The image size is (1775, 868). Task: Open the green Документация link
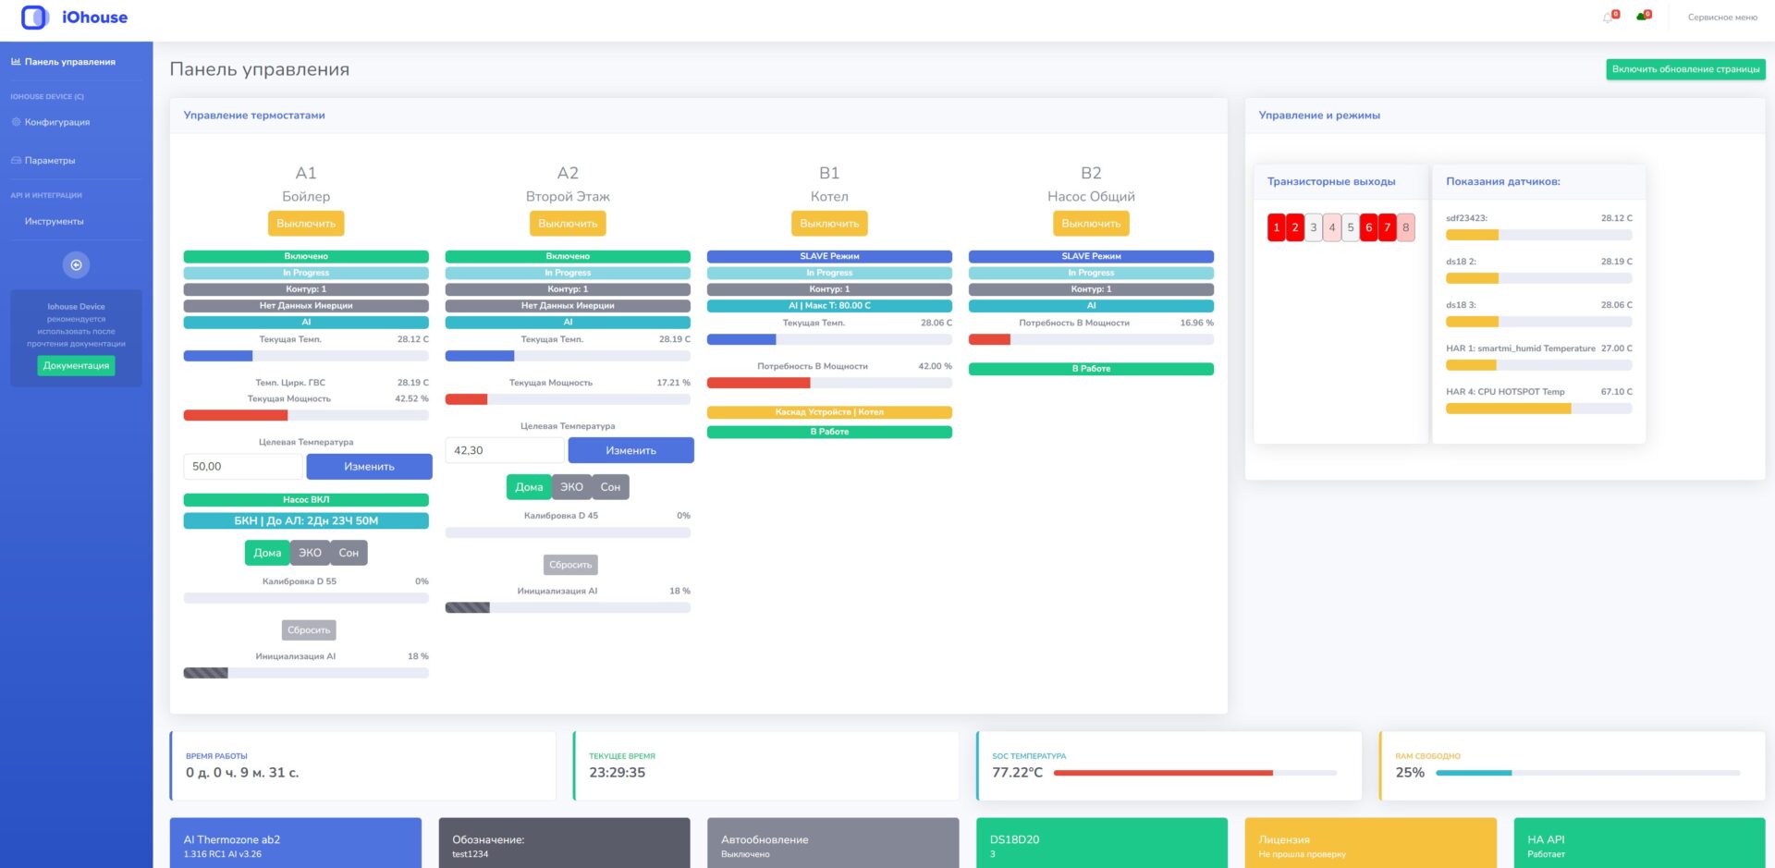[x=76, y=366]
